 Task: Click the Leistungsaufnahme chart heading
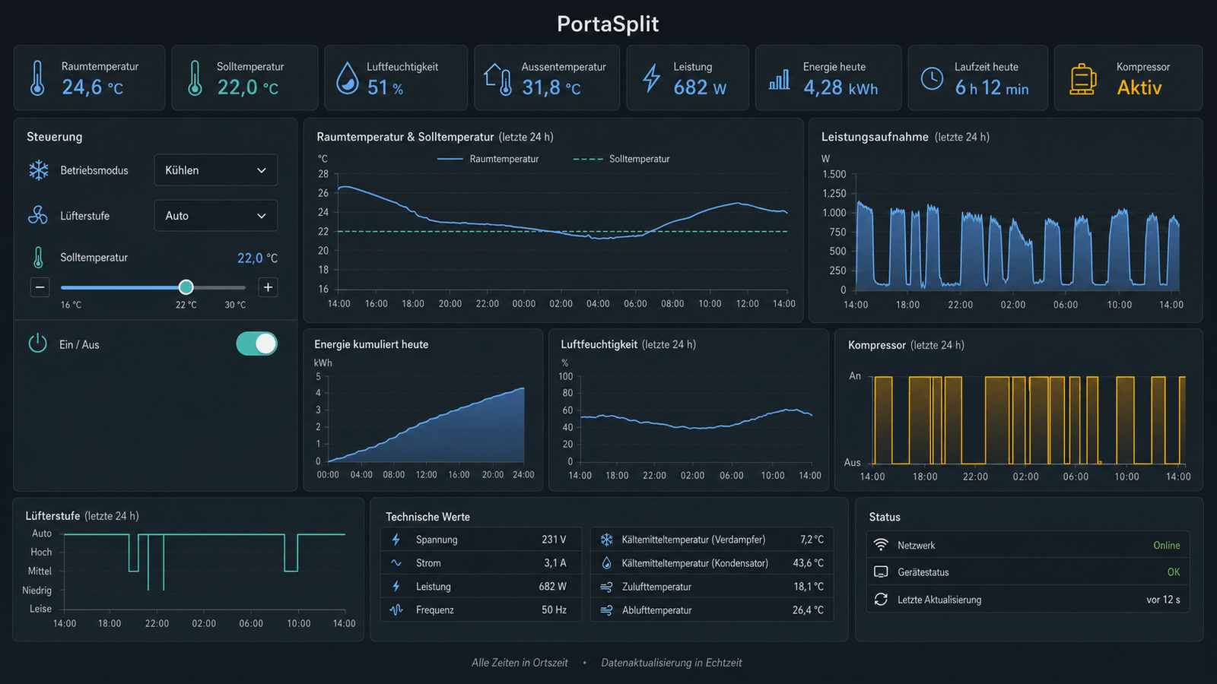point(875,137)
